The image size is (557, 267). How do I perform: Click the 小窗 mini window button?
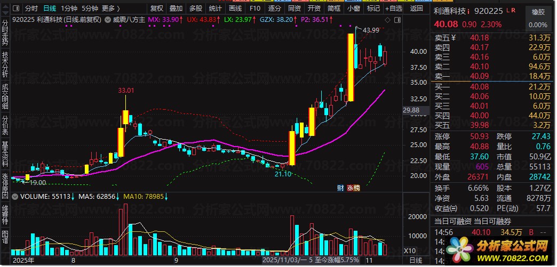(x=353, y=8)
